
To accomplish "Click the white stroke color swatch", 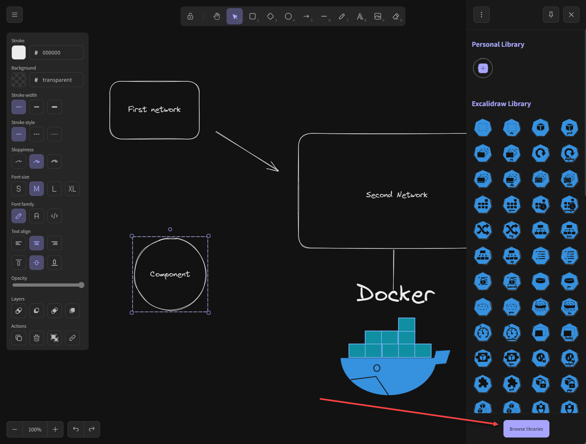I will click(x=19, y=52).
